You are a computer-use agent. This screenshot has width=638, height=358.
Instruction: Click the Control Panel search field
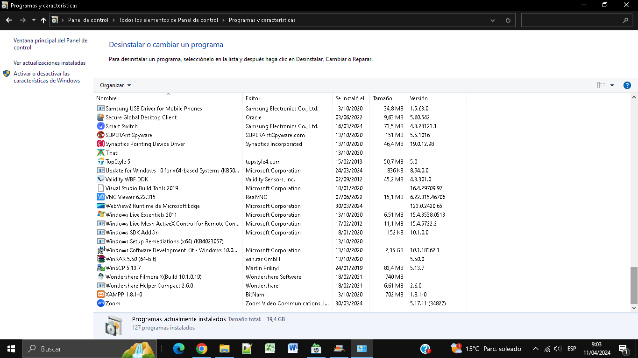[x=577, y=20]
